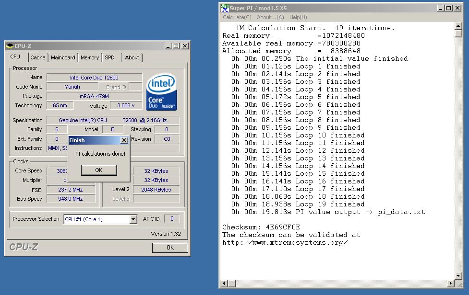469x295 pixels.
Task: Click the vertical scrollbar up arrow
Action: point(458,26)
